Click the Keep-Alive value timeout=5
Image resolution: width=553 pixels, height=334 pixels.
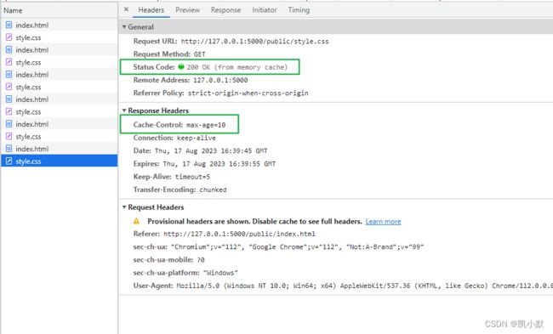pos(192,177)
